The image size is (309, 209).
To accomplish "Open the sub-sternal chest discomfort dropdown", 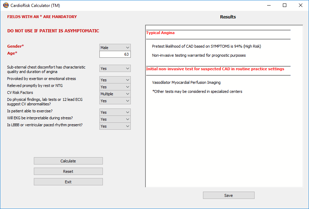I will click(115, 69).
